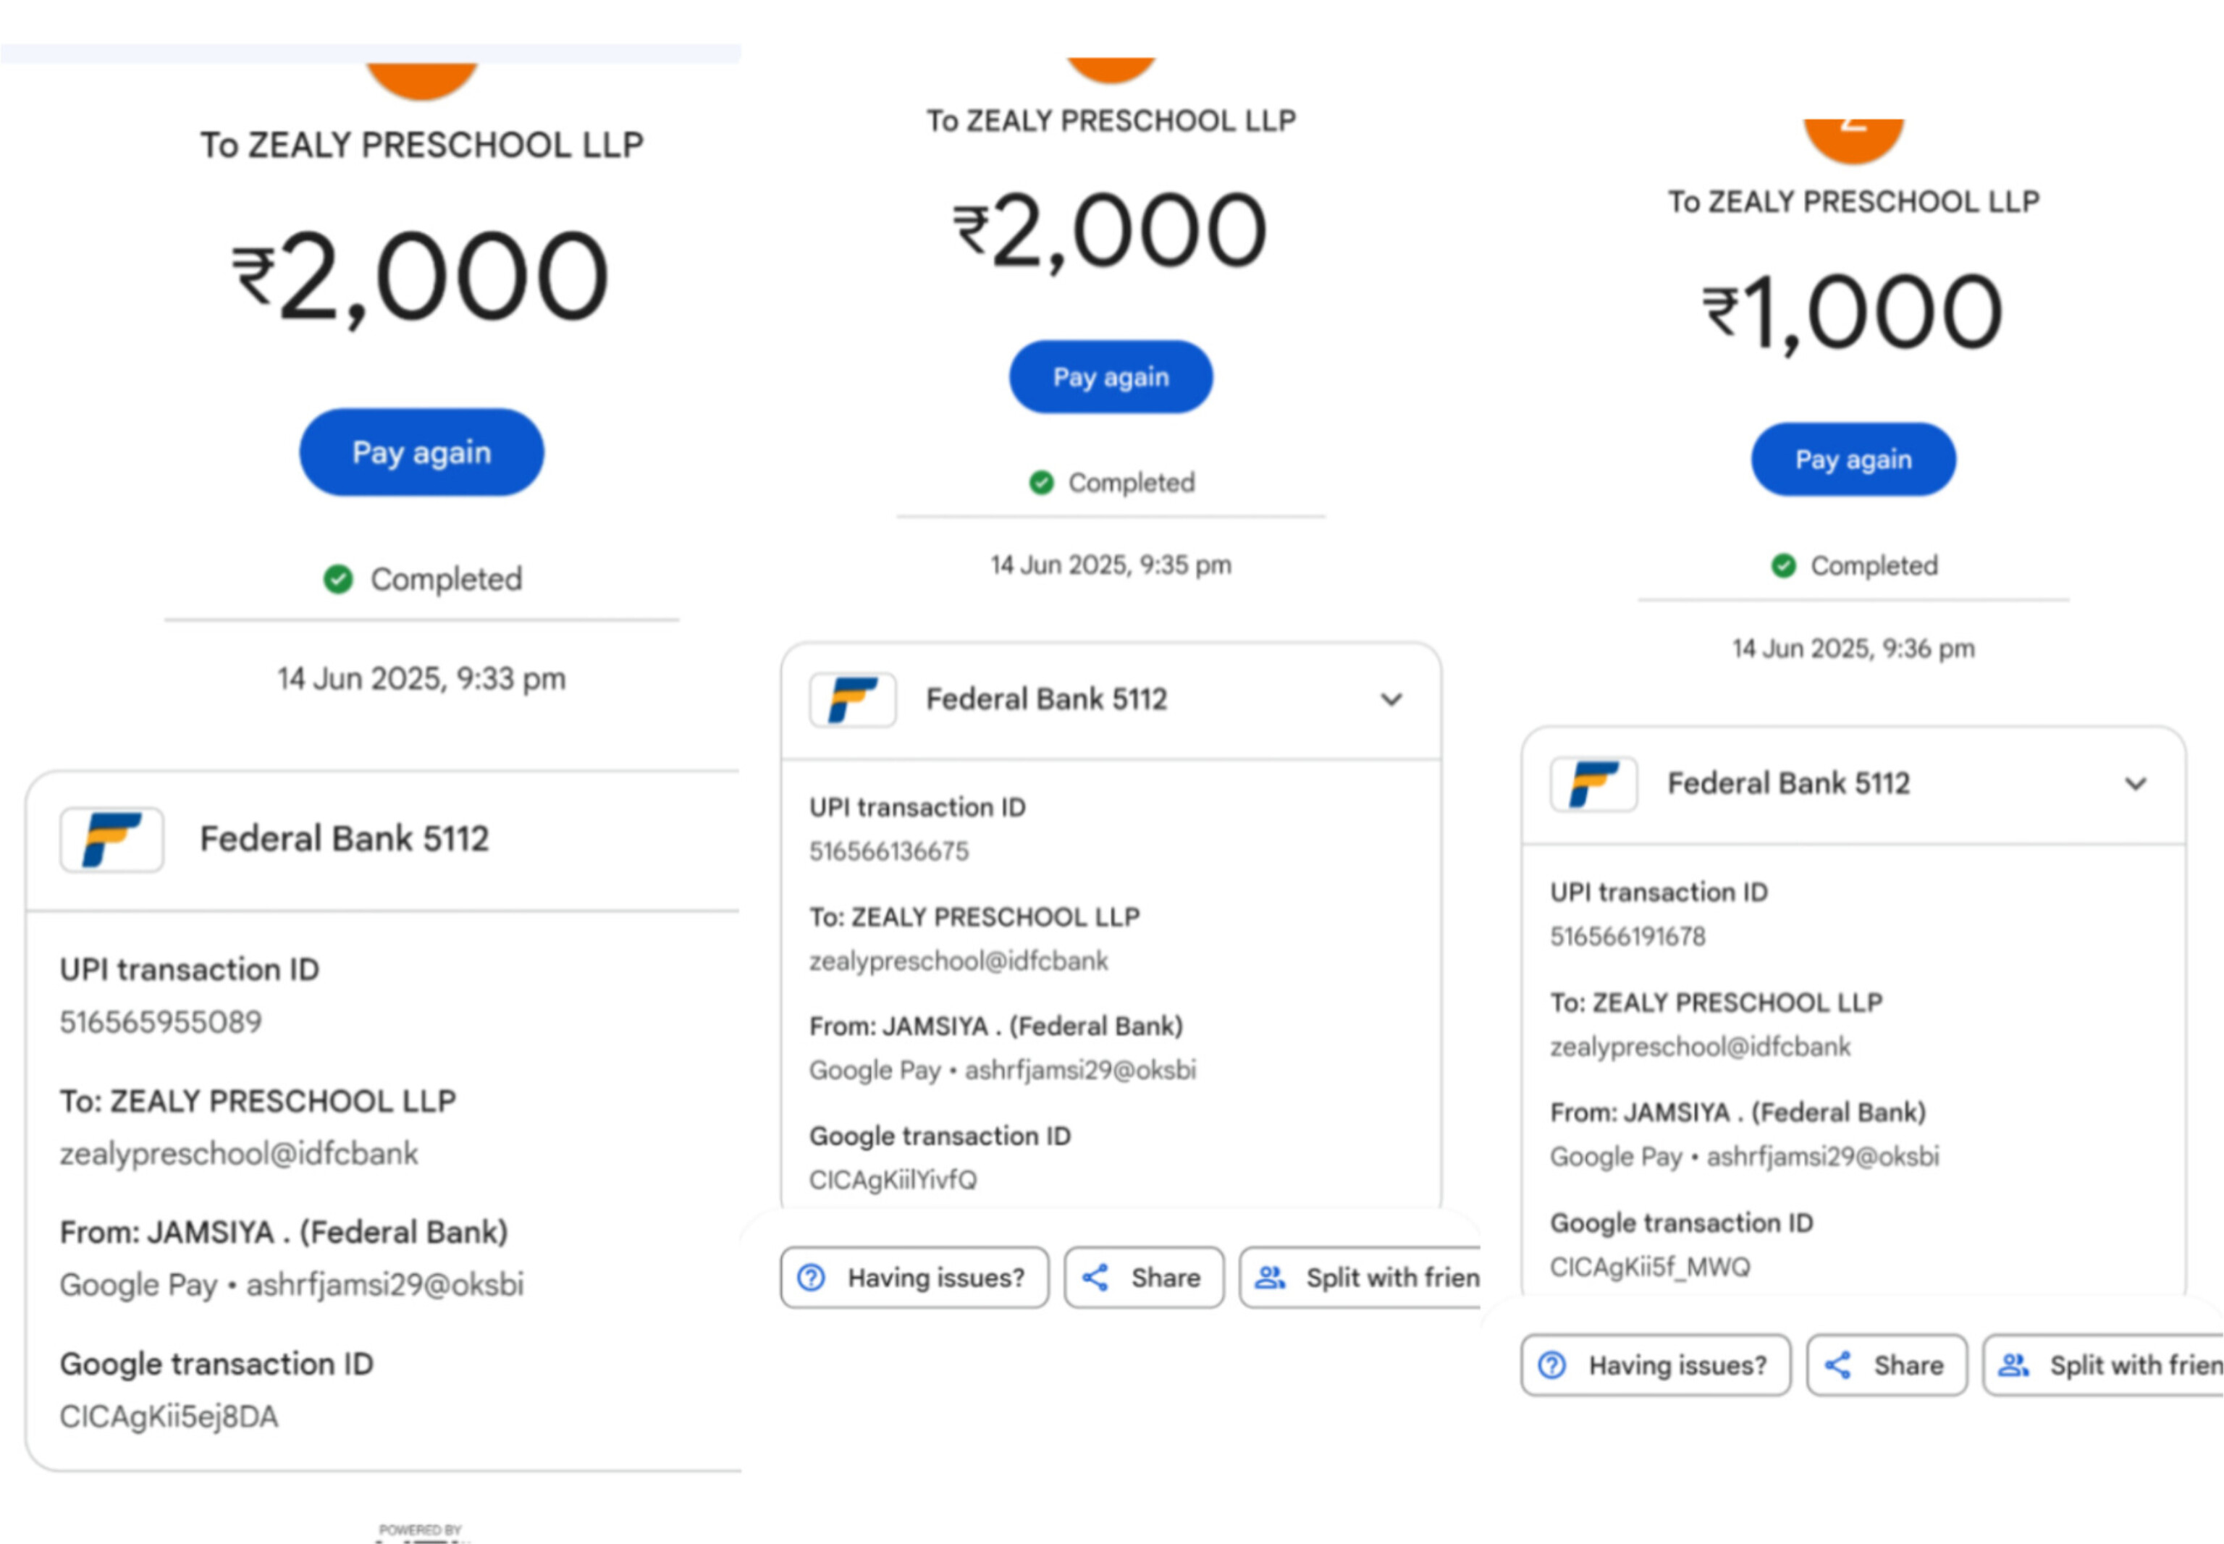The image size is (2224, 1544).
Task: Click the Federal Bank logo in the middle receipt
Action: pyautogui.click(x=852, y=699)
